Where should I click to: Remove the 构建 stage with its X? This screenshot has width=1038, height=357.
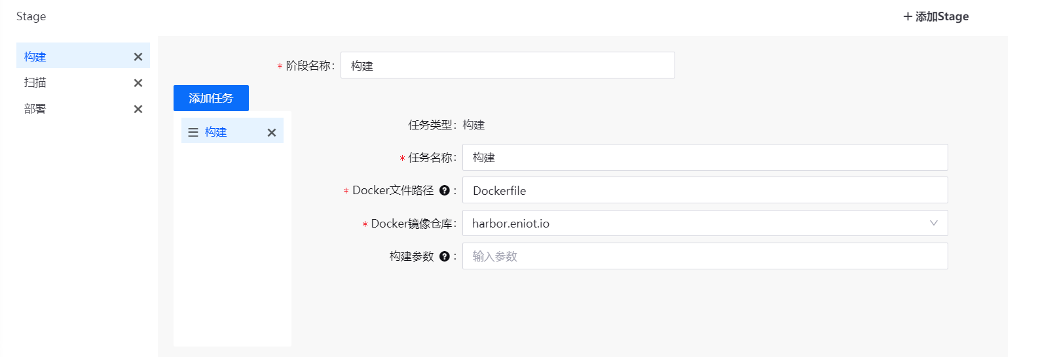138,57
